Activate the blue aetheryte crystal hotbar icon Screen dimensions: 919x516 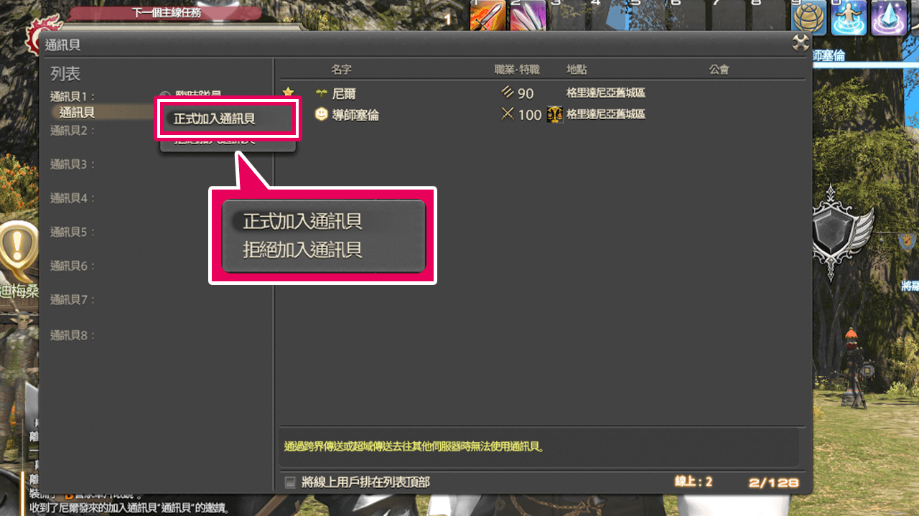tap(890, 18)
